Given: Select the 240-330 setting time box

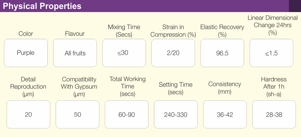Looking at the screenshot, I should [176, 114].
